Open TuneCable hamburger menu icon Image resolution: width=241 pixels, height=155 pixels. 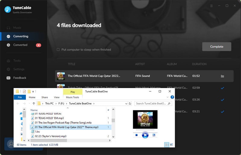[x=211, y=6]
